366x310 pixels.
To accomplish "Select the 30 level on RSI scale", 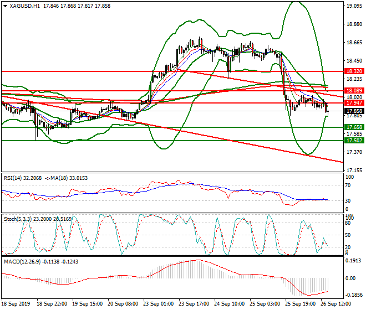I will (x=348, y=201).
